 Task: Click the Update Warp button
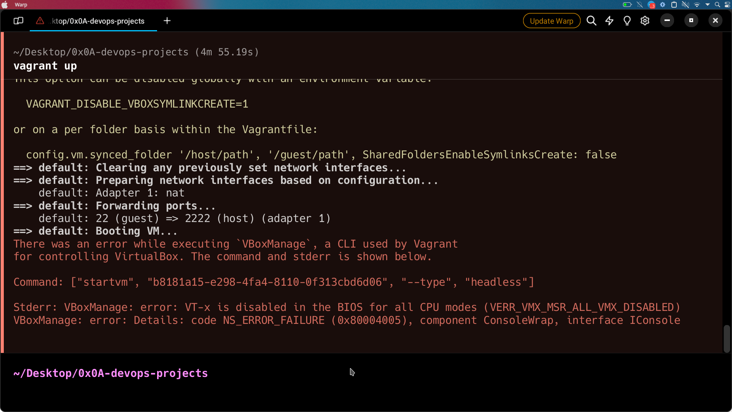(551, 21)
